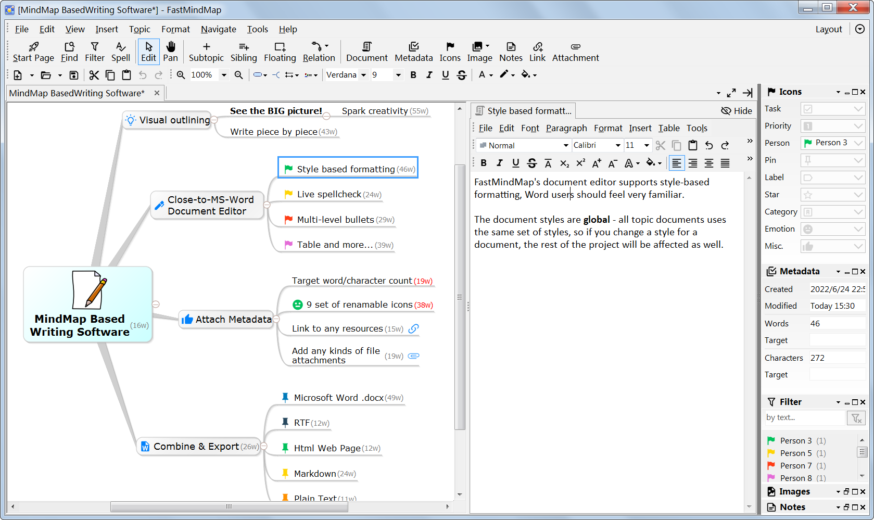The height and width of the screenshot is (520, 874).
Task: Toggle Edit mode
Action: 149,52
